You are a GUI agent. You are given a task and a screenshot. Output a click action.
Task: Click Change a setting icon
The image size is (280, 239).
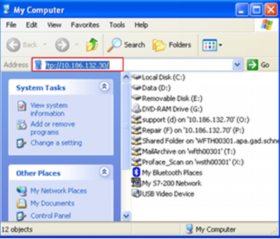pyautogui.click(x=21, y=143)
